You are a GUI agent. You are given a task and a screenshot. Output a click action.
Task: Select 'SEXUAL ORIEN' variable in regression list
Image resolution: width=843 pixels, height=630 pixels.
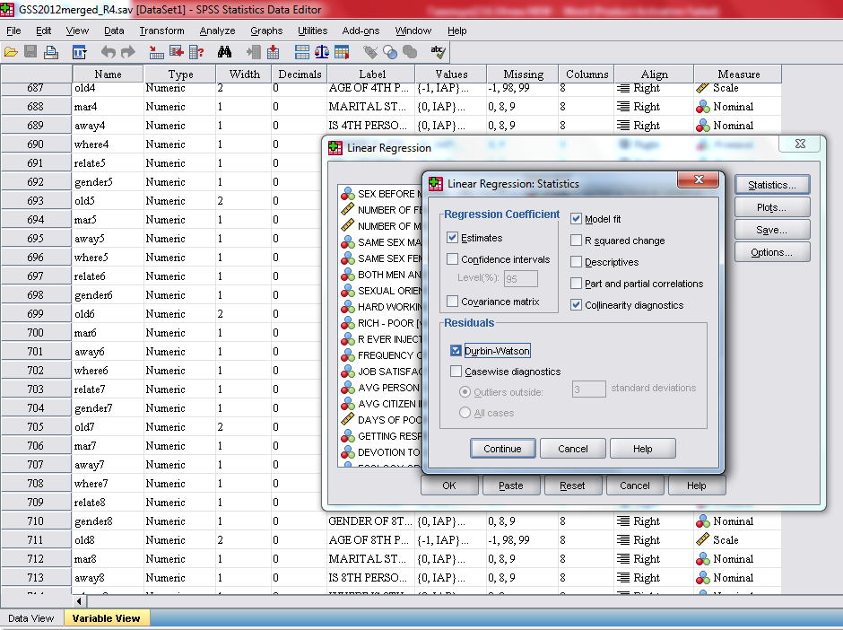[380, 291]
